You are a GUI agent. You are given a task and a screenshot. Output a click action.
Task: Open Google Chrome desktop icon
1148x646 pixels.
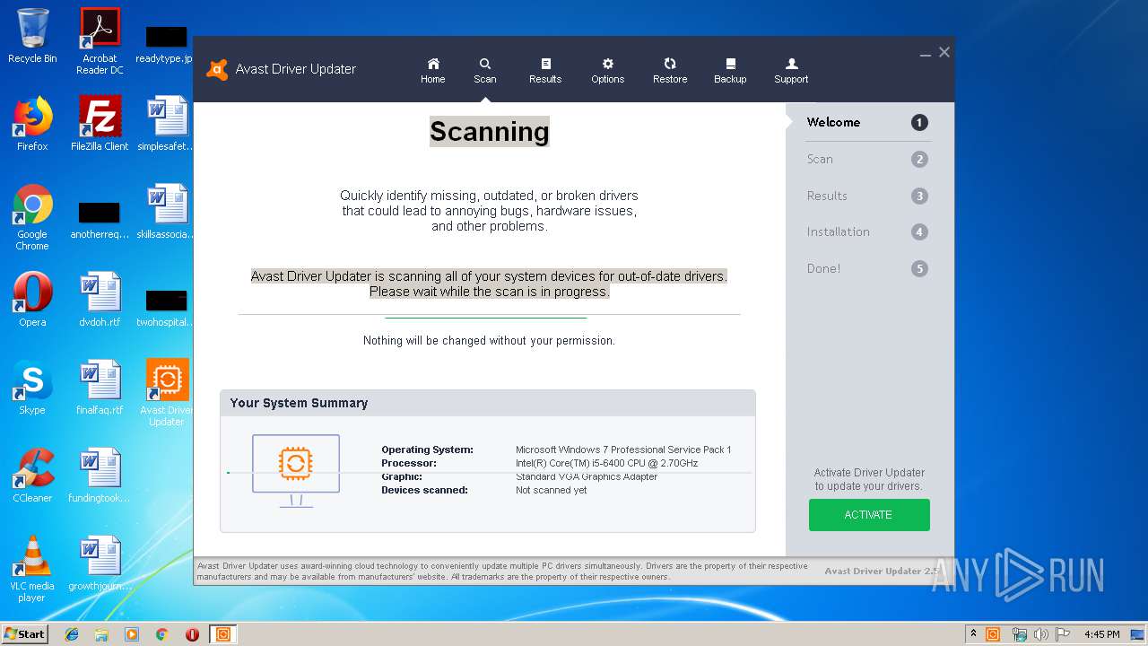coord(32,217)
